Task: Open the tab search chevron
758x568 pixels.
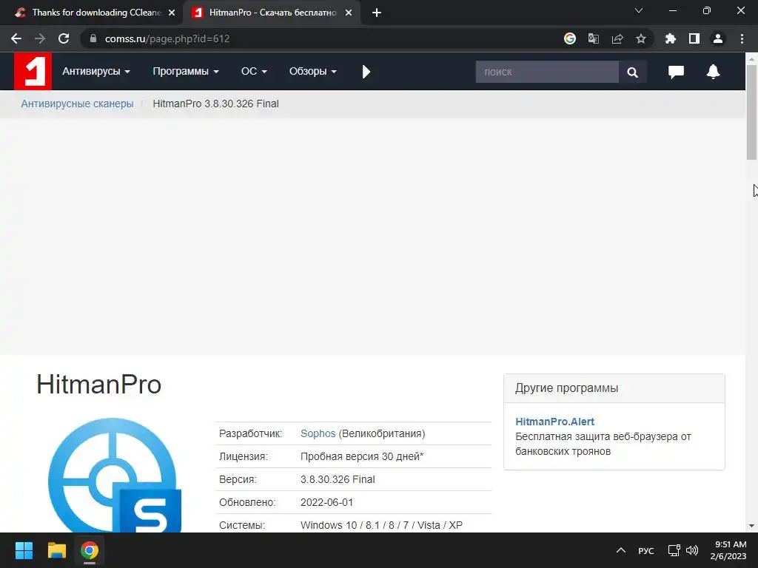Action: coord(639,10)
